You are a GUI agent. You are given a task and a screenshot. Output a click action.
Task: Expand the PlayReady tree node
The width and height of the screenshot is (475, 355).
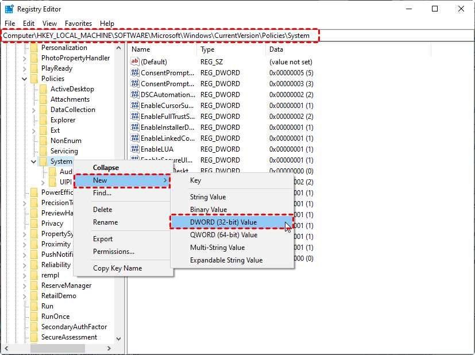[x=25, y=69]
